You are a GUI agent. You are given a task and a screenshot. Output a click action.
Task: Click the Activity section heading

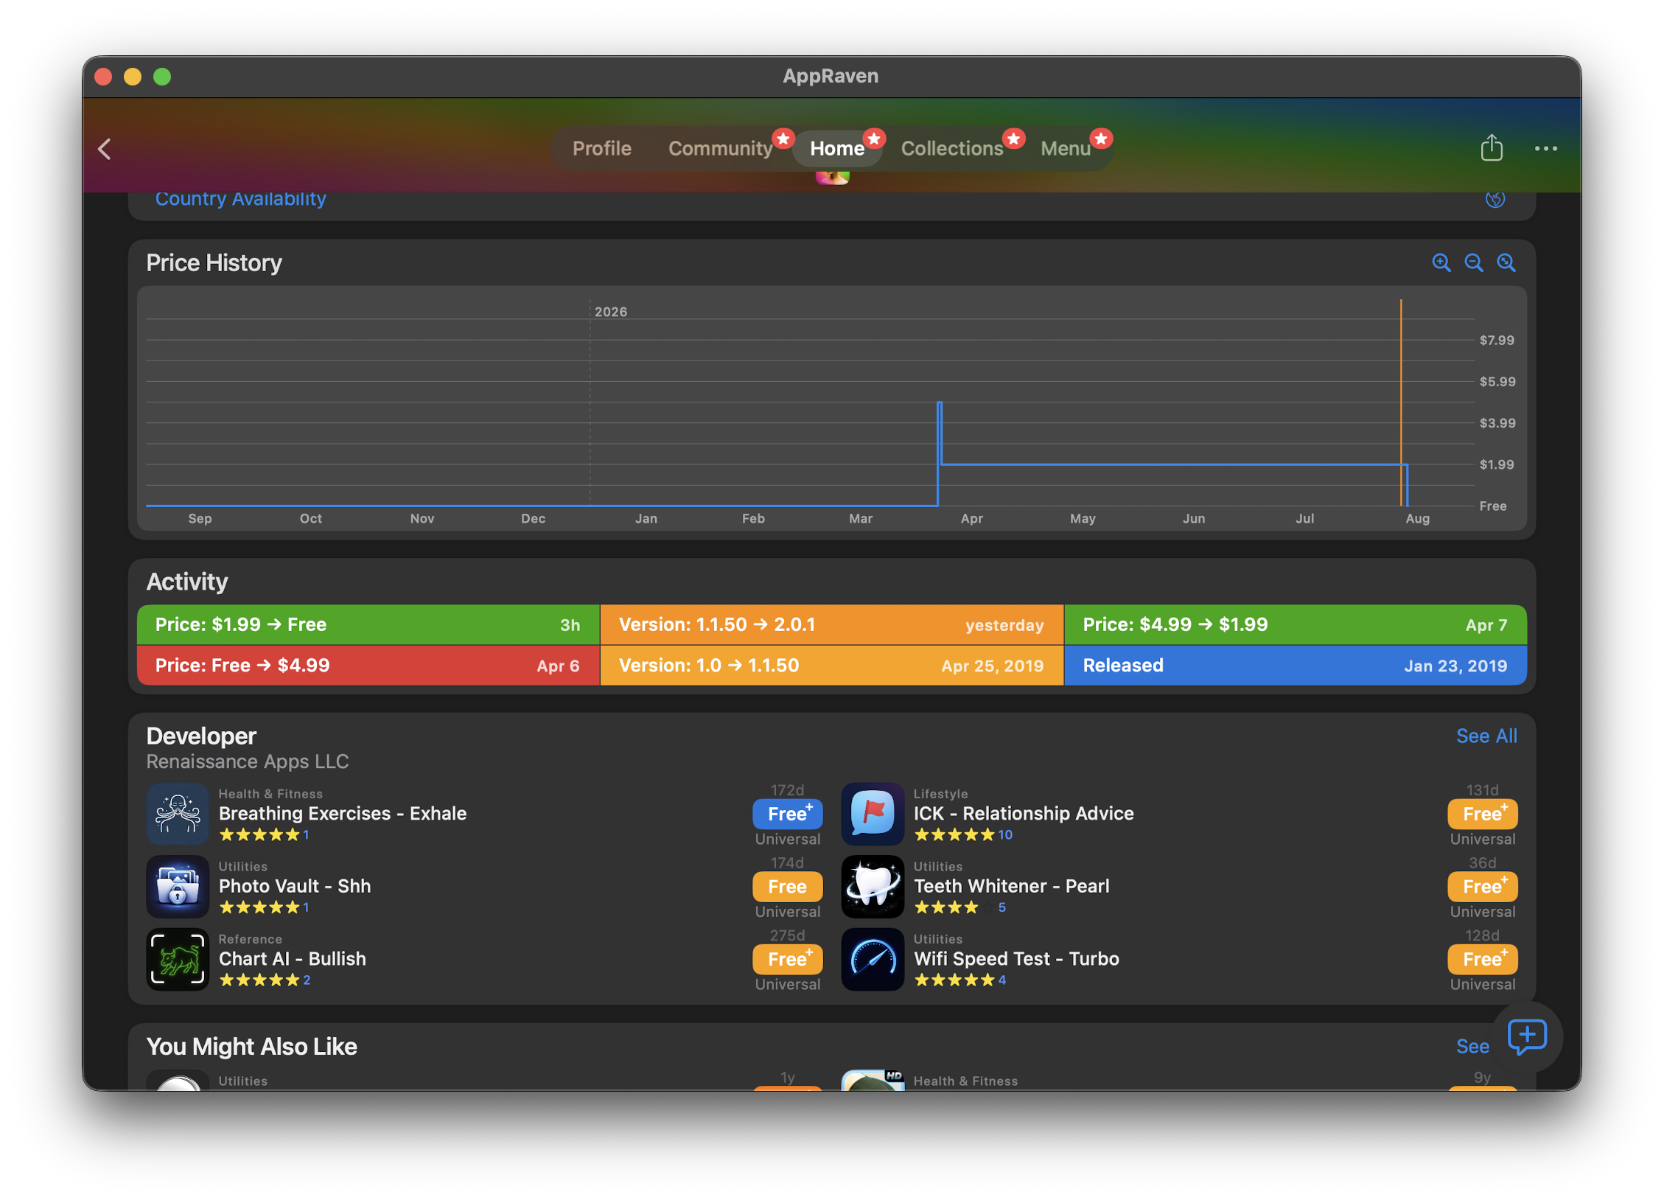[x=186, y=582]
